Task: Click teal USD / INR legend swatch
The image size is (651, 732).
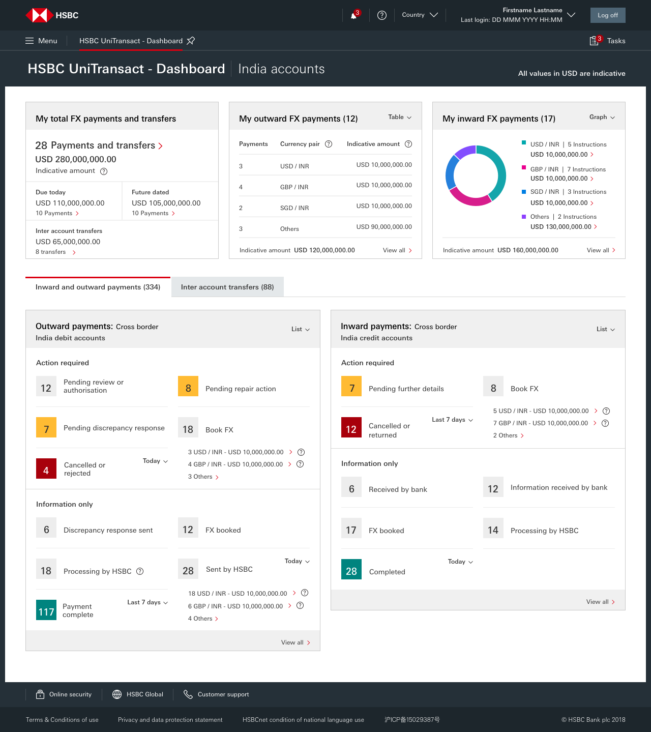Action: pos(524,143)
